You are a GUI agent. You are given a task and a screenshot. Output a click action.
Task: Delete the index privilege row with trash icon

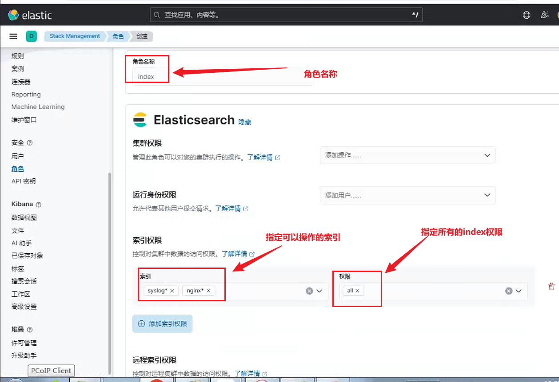[x=551, y=287]
